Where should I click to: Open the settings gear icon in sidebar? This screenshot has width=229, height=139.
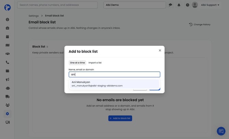click(8, 114)
